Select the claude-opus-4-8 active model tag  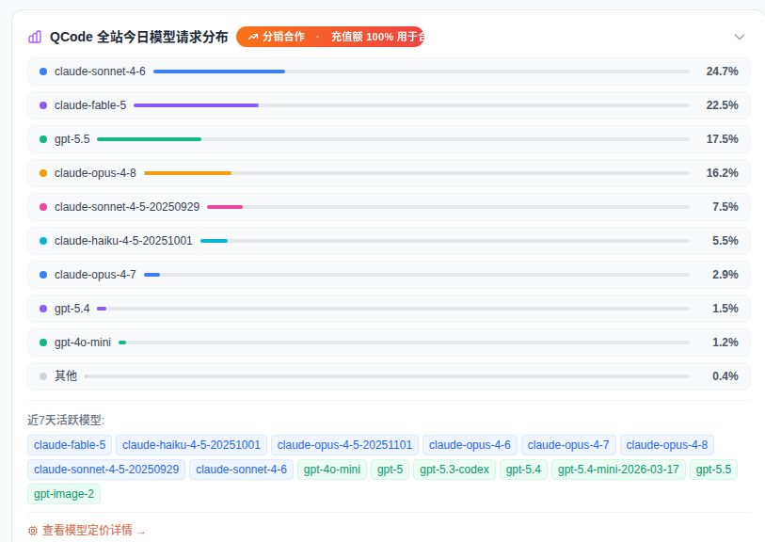tap(667, 445)
